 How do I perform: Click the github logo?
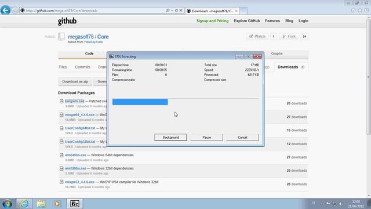click(x=67, y=21)
